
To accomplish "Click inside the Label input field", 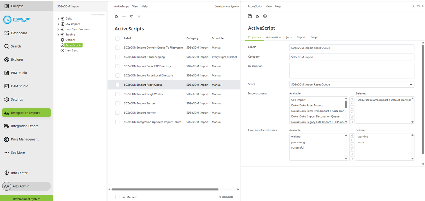I will [x=351, y=48].
